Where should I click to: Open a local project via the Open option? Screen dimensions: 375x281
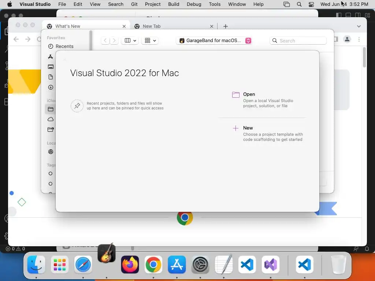[263, 100]
